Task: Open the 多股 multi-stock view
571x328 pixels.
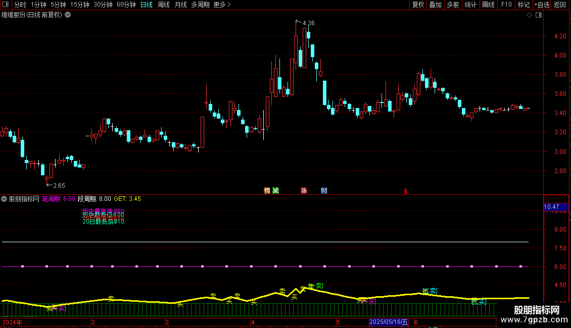Action: point(453,5)
